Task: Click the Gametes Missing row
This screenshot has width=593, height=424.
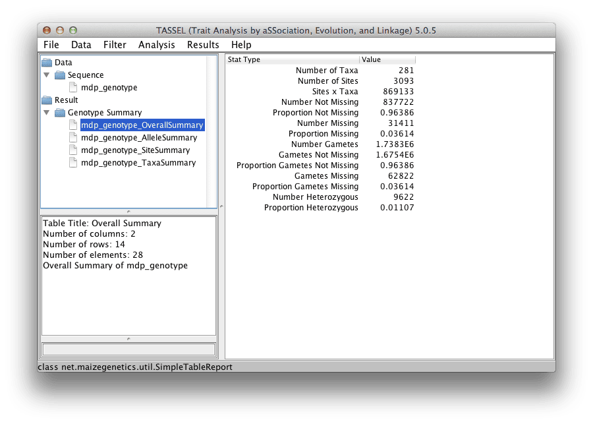Action: tap(320, 176)
